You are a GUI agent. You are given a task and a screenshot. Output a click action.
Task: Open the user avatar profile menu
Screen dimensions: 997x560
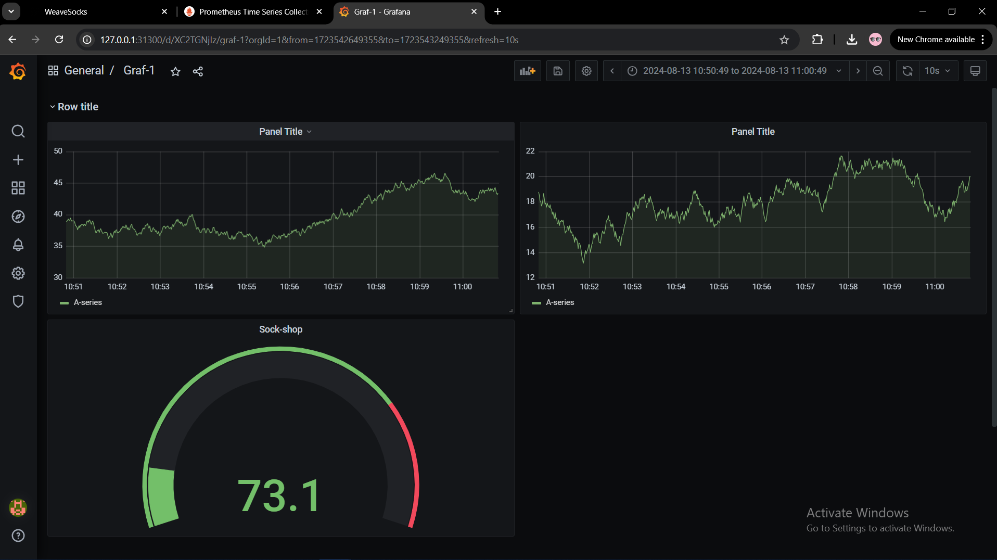coord(18,507)
